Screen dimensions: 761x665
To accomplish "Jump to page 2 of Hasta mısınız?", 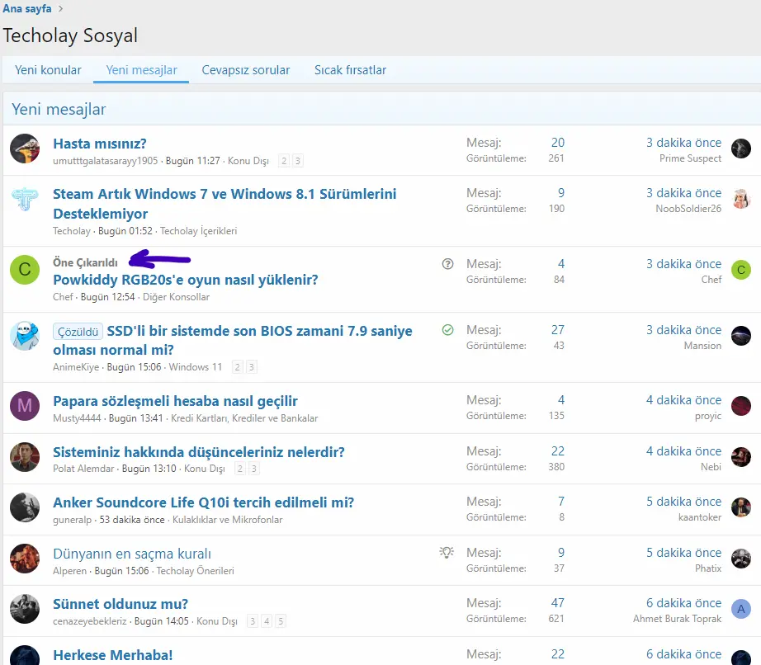I will point(284,161).
